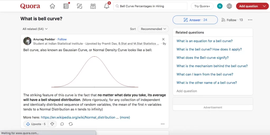Open the Sort Recommended dropdown
This screenshot has width=270, height=135.
coord(153,29)
